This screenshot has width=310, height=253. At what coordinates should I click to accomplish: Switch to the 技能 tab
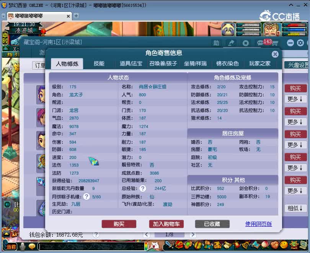(x=99, y=63)
